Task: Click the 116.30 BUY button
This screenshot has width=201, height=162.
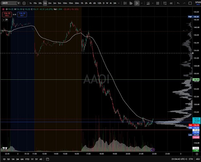Action: tap(22, 14)
